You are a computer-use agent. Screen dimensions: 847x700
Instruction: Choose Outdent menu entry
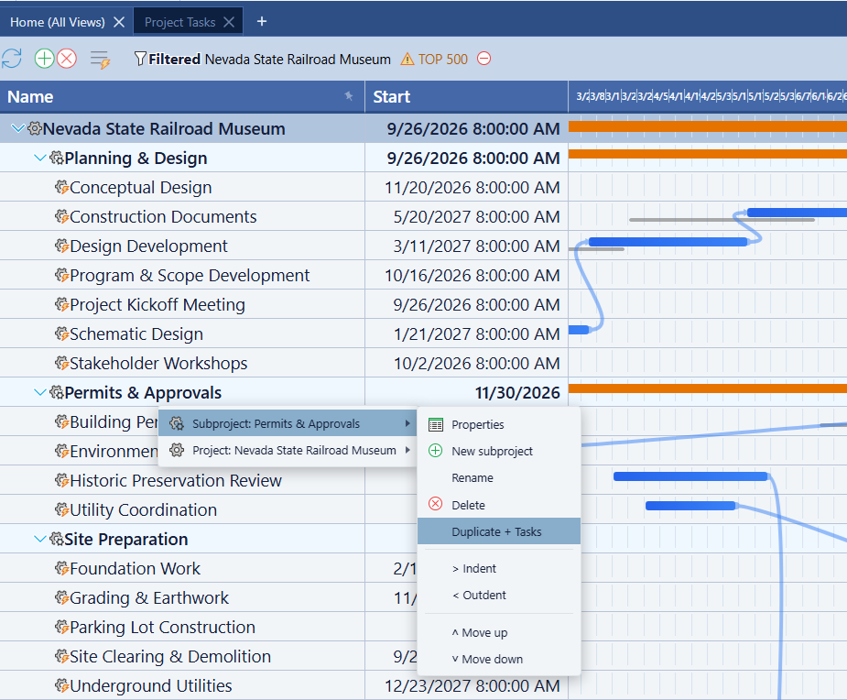click(x=498, y=595)
